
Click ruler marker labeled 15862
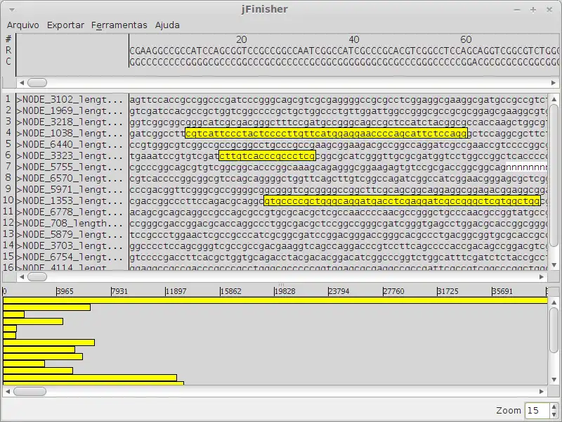[x=230, y=291]
